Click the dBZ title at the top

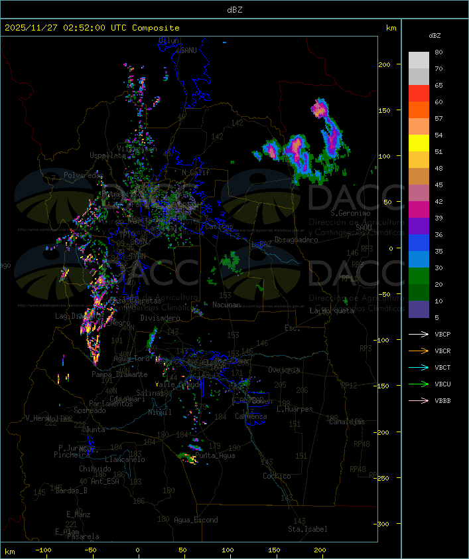pyautogui.click(x=235, y=10)
